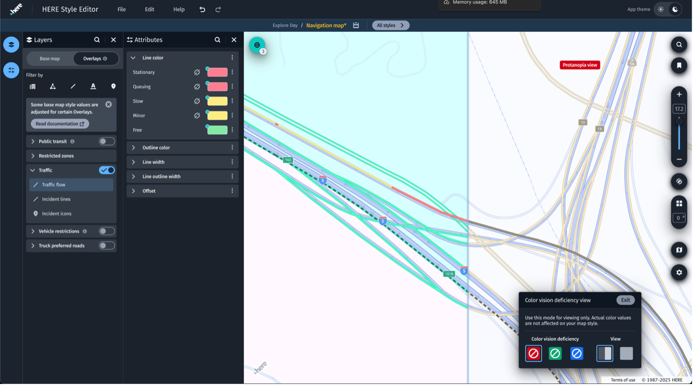Select the Incident icons layer

coord(71,214)
